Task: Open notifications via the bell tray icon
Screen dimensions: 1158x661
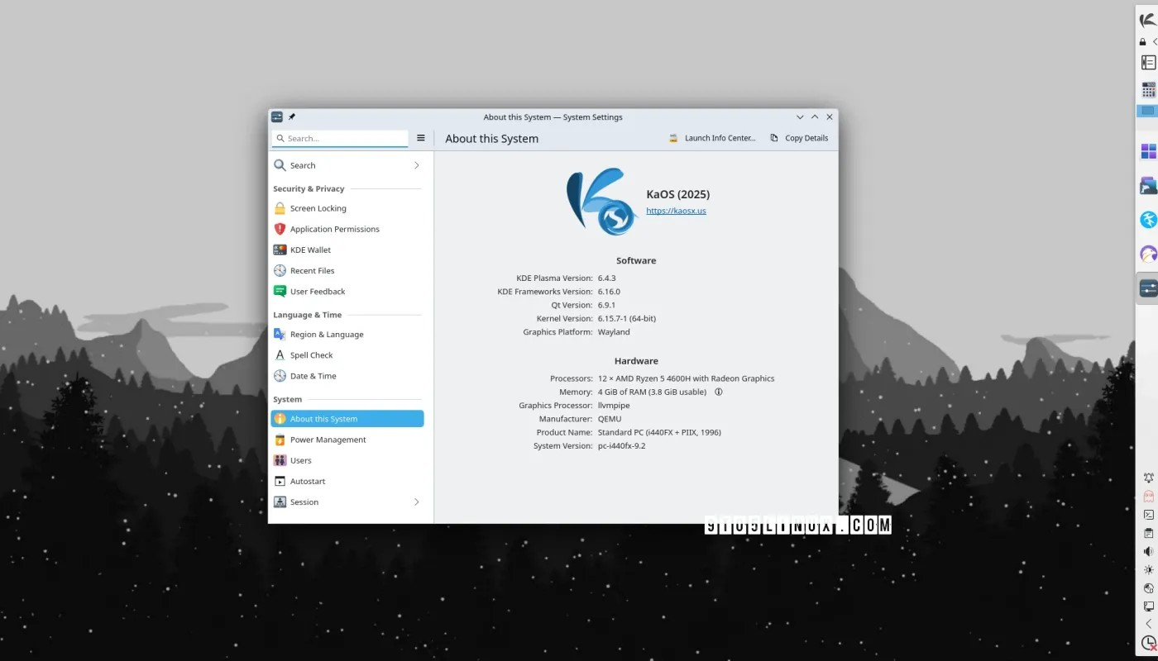Action: pos(1148,478)
